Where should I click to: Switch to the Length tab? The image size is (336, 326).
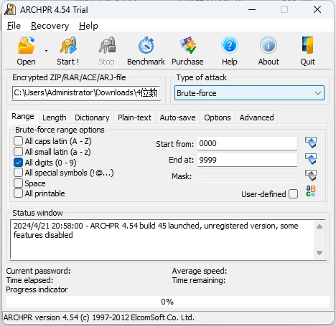[x=55, y=118]
